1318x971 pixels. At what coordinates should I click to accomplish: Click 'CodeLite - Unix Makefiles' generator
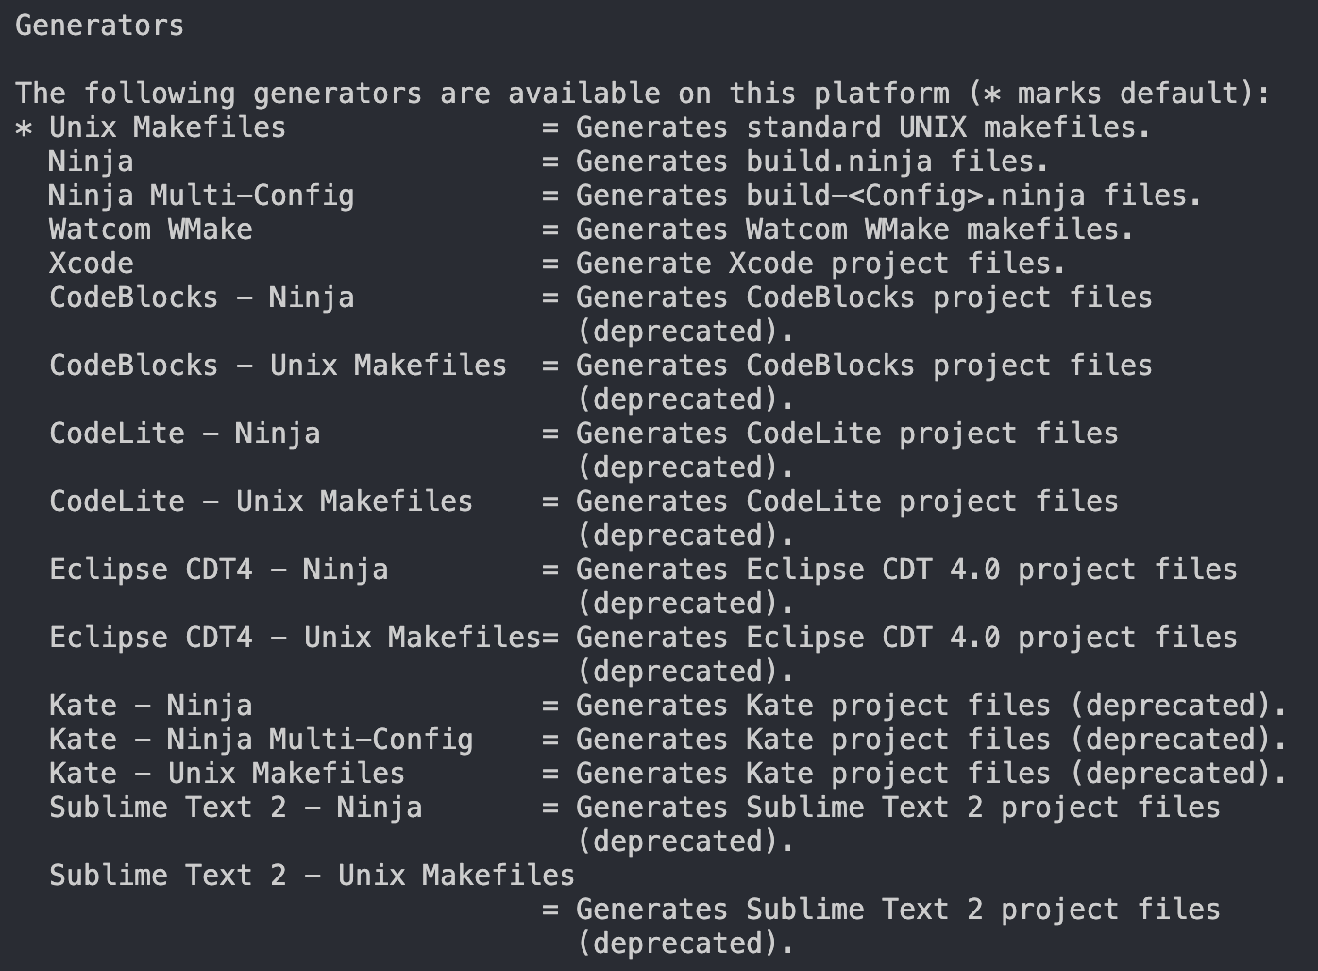pyautogui.click(x=261, y=502)
